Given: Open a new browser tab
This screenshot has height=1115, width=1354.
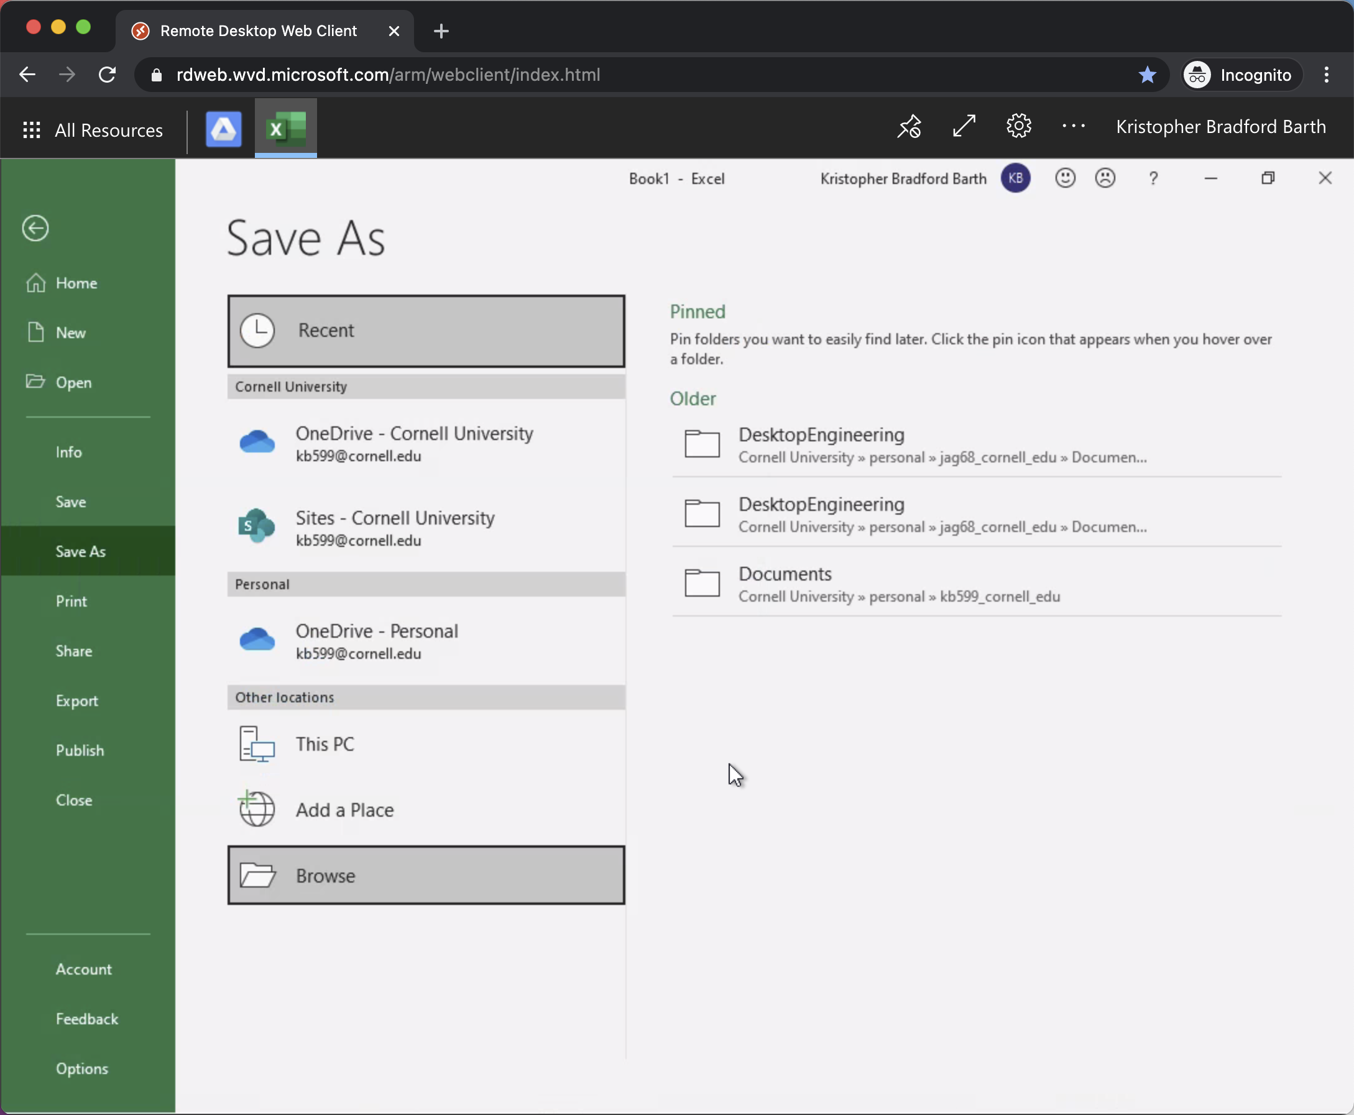Looking at the screenshot, I should point(441,31).
